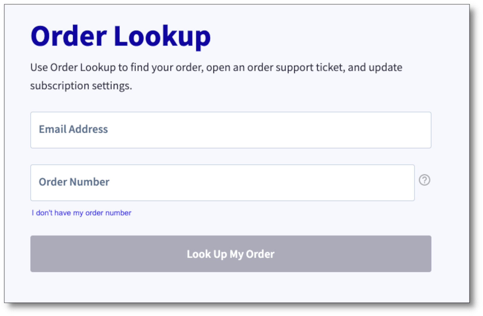Click the bold blue Order Lookup title
Image resolution: width=483 pixels, height=316 pixels.
[120, 36]
